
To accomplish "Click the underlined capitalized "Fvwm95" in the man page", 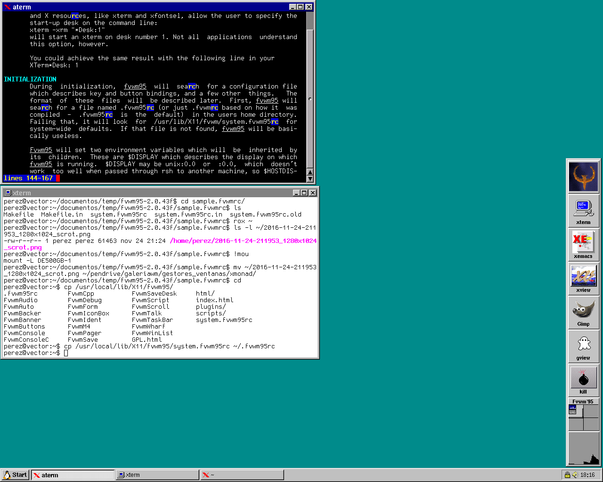I will pos(41,150).
